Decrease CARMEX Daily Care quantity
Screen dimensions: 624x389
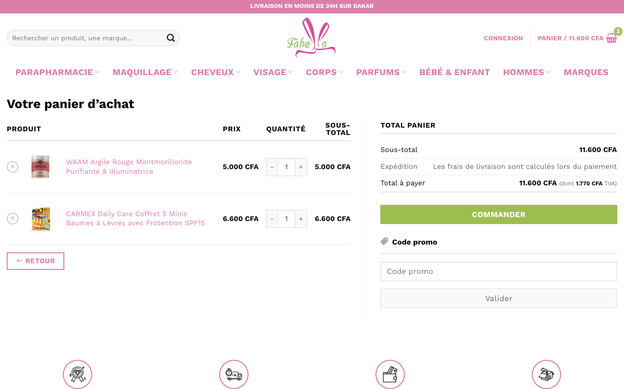tap(272, 219)
